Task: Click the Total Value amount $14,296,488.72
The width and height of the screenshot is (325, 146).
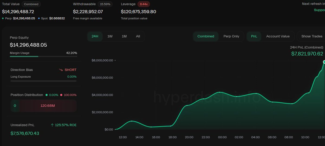Action: pyautogui.click(x=18, y=12)
